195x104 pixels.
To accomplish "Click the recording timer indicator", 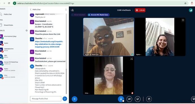I will pos(140,10).
